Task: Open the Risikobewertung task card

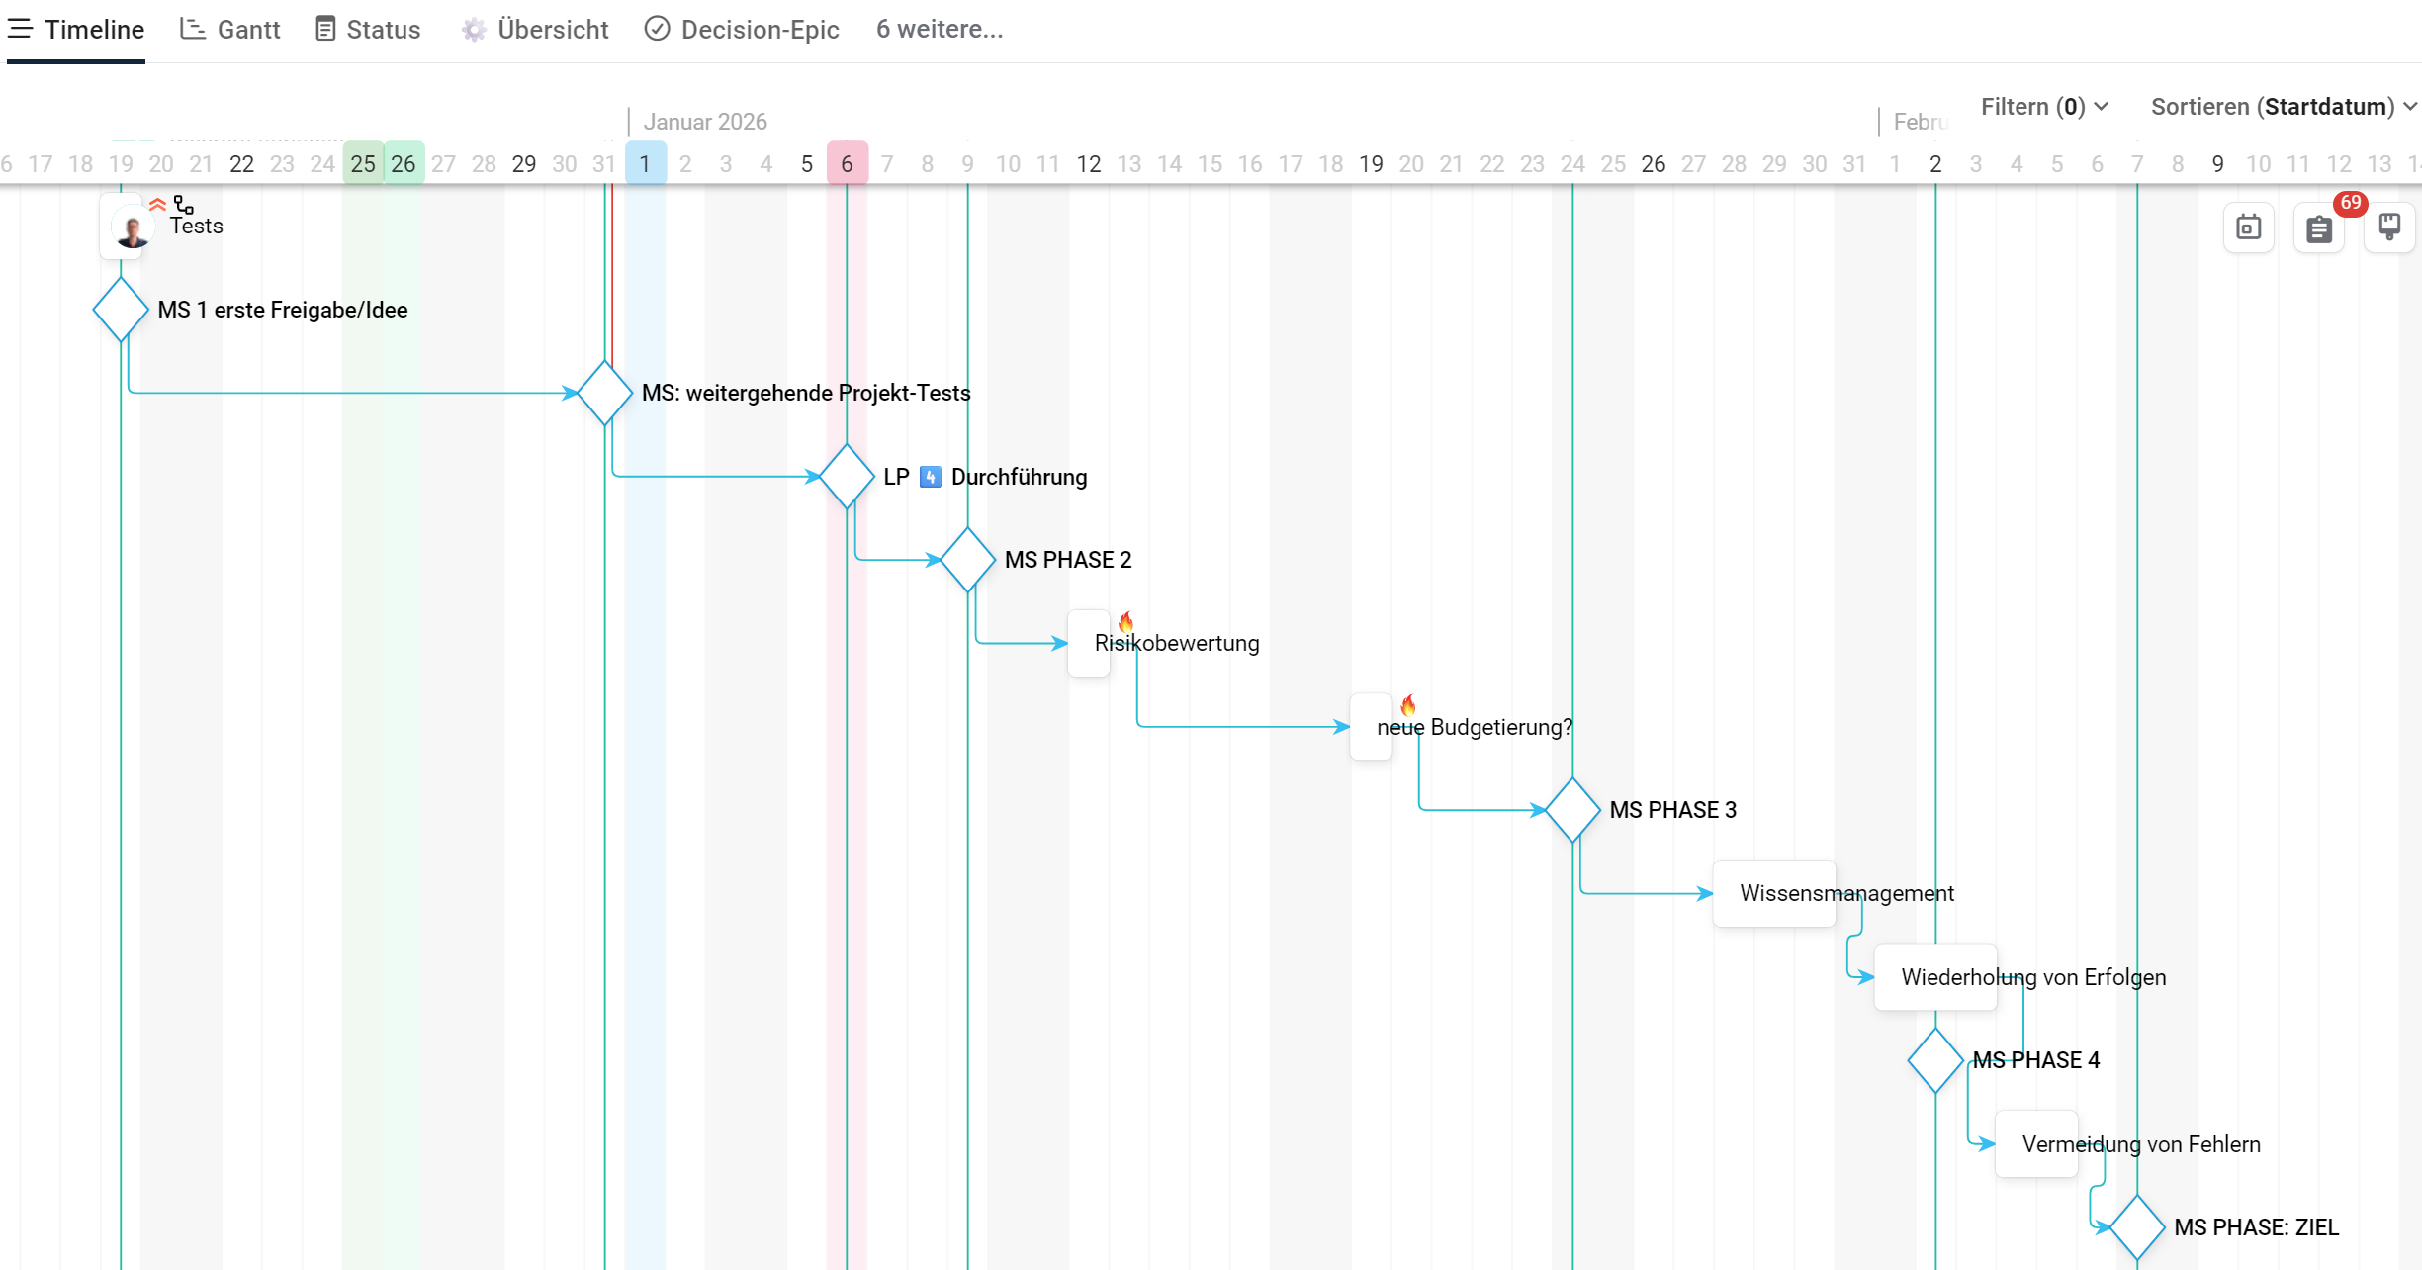Action: coord(1089,643)
